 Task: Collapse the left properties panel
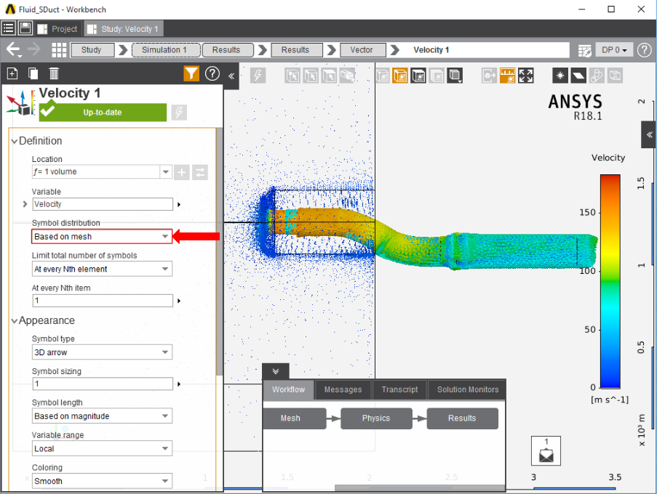231,76
